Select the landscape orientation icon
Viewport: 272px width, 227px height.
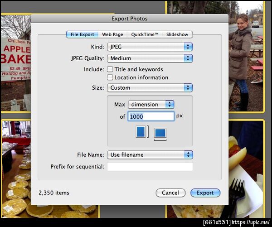click(160, 133)
